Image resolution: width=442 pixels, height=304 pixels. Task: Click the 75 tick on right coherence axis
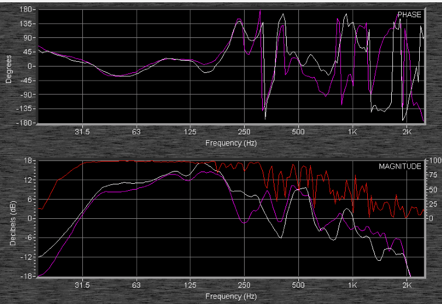coord(433,175)
